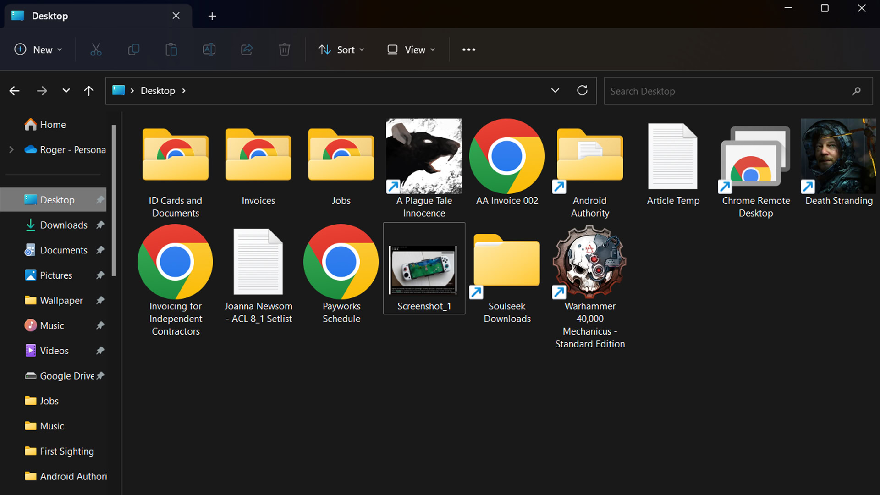The image size is (880, 495).
Task: Select Downloads in the navigation pane
Action: [63, 225]
